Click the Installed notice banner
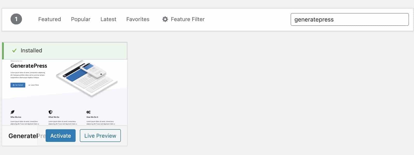This screenshot has height=155, width=414. [x=64, y=51]
